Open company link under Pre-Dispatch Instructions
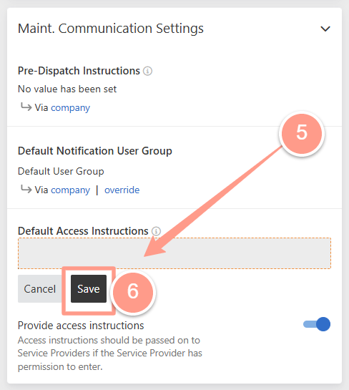The width and height of the screenshot is (349, 390). [70, 108]
